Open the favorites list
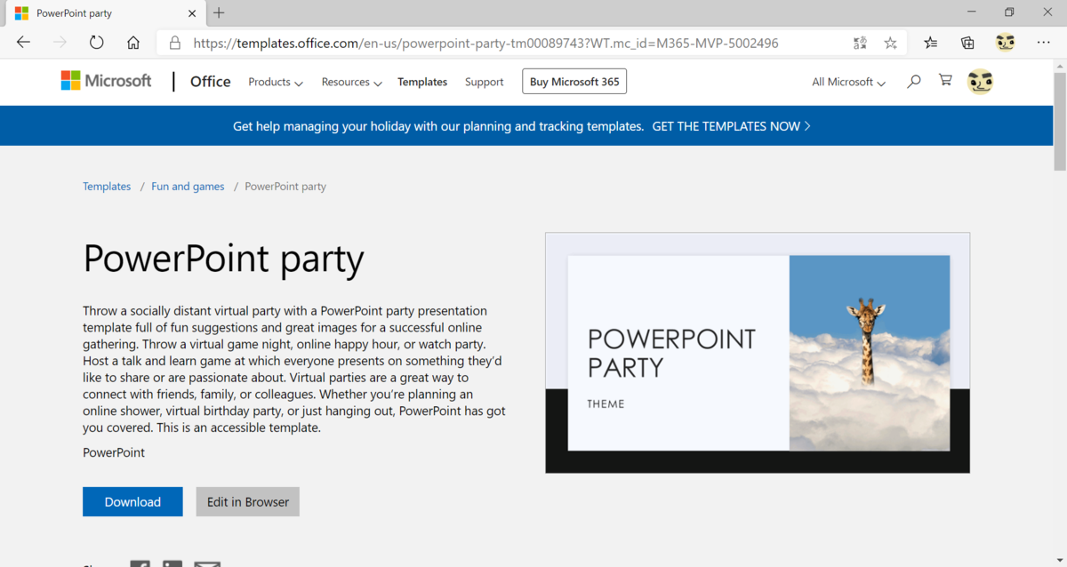The height and width of the screenshot is (567, 1067). 931,43
